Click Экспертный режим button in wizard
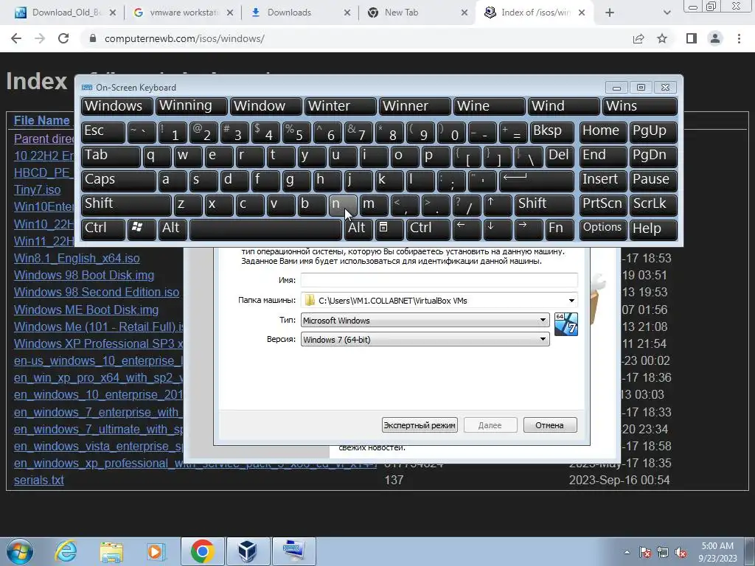 [420, 425]
